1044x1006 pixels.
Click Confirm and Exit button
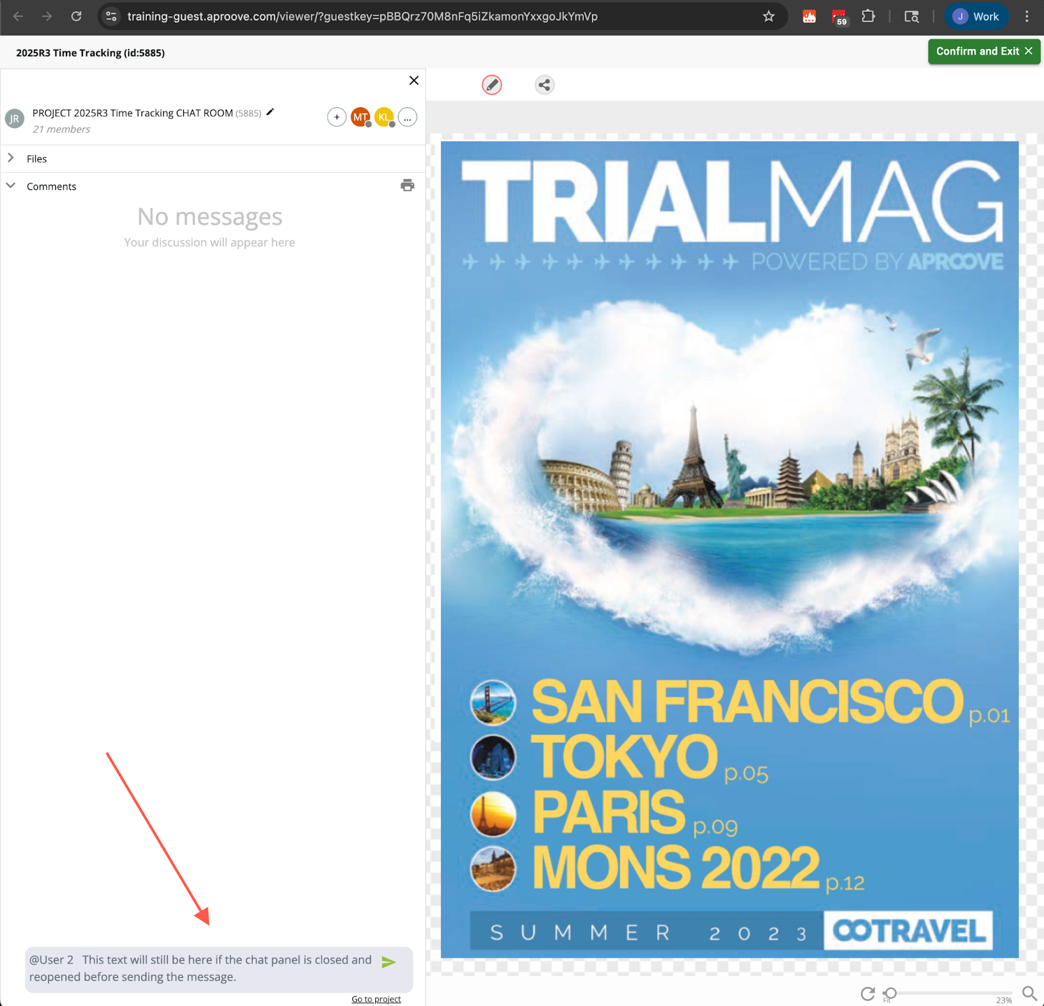pyautogui.click(x=983, y=52)
